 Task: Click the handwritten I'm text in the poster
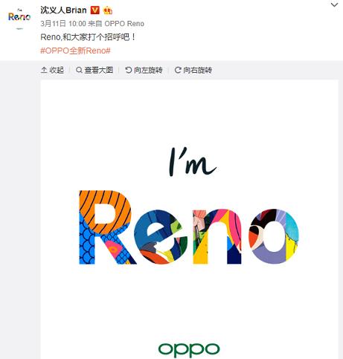(193, 162)
